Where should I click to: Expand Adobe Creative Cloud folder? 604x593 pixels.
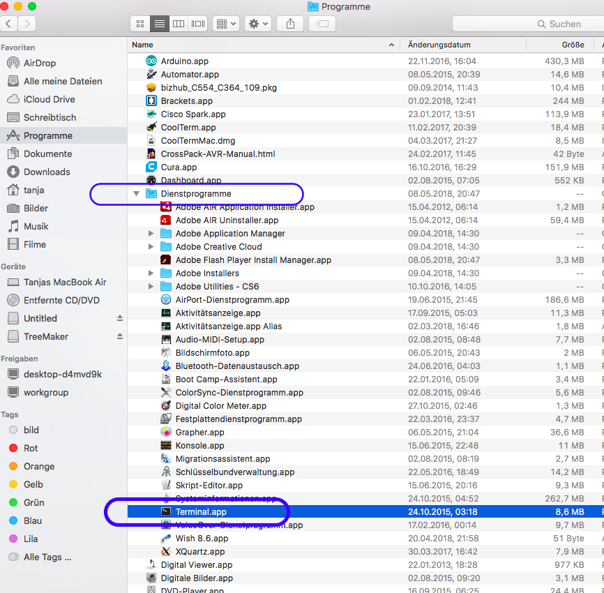[x=151, y=246]
